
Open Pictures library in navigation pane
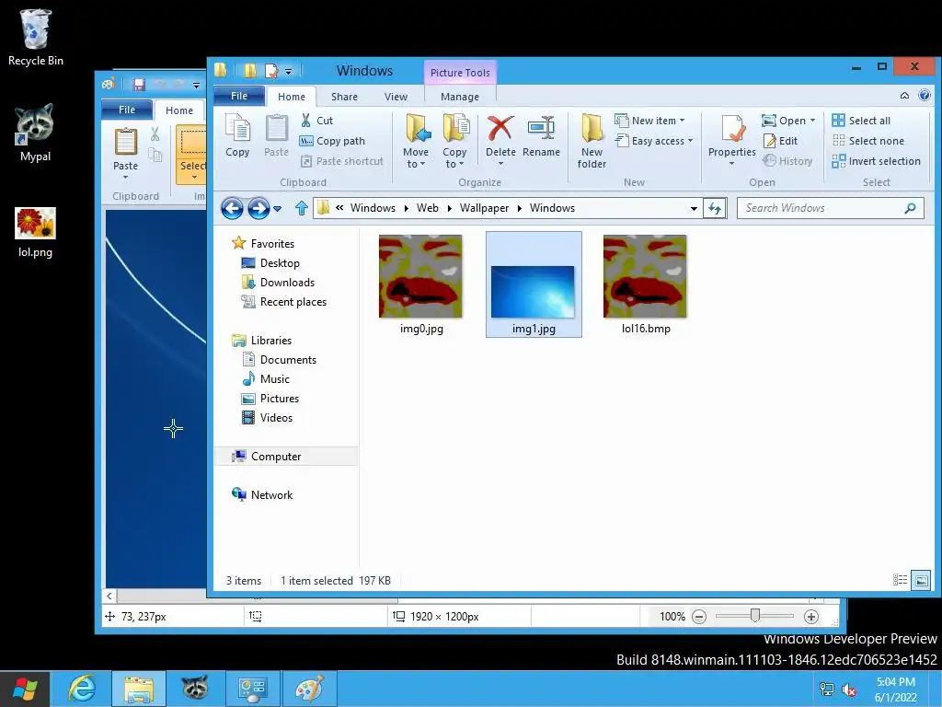[x=270, y=399]
